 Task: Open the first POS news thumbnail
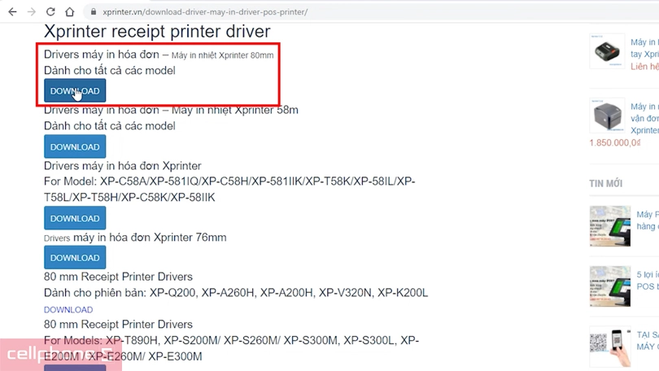click(610, 226)
